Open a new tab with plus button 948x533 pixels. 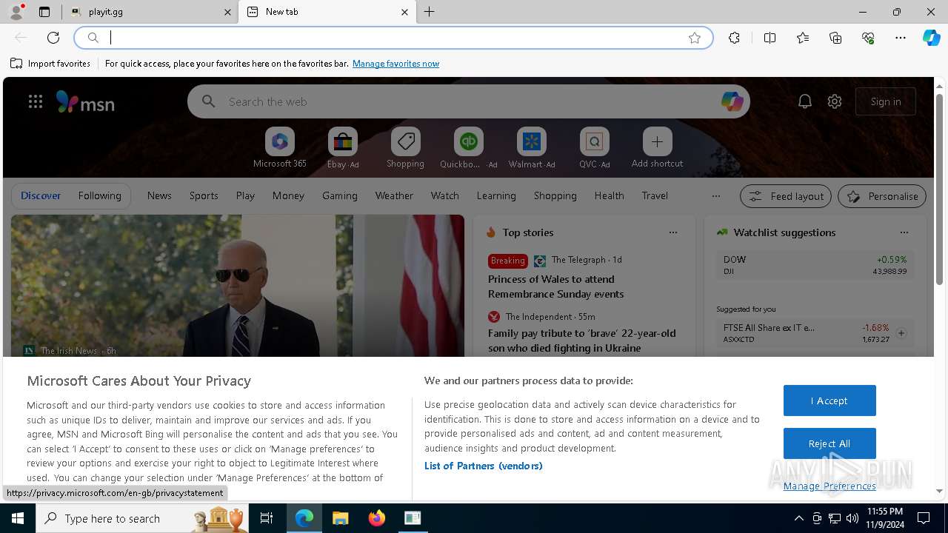pos(430,12)
